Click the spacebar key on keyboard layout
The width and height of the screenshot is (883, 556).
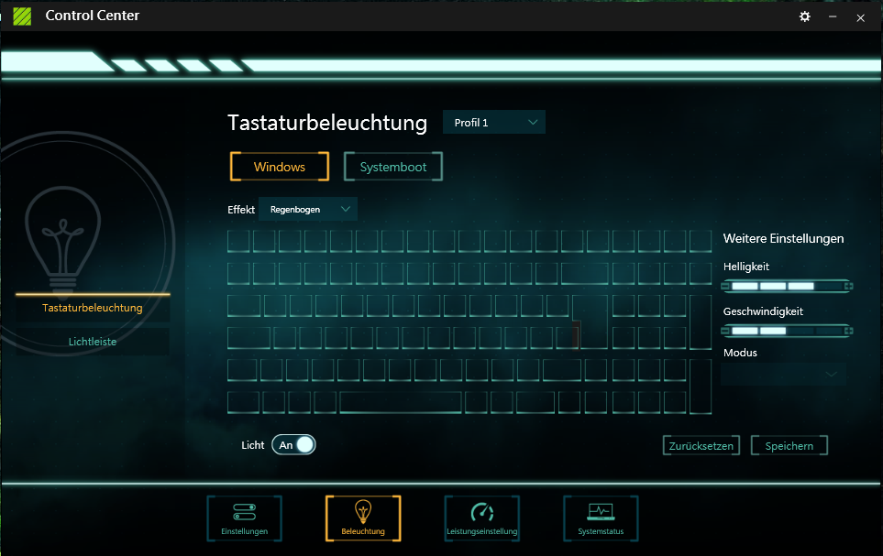[x=401, y=403]
